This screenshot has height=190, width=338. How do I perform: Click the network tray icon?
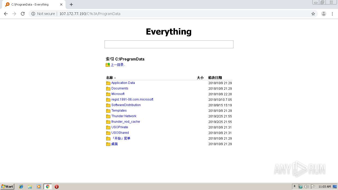pos(300,187)
